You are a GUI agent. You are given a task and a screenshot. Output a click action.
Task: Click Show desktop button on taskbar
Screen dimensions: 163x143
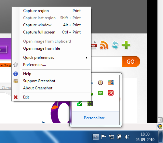coord(161,136)
